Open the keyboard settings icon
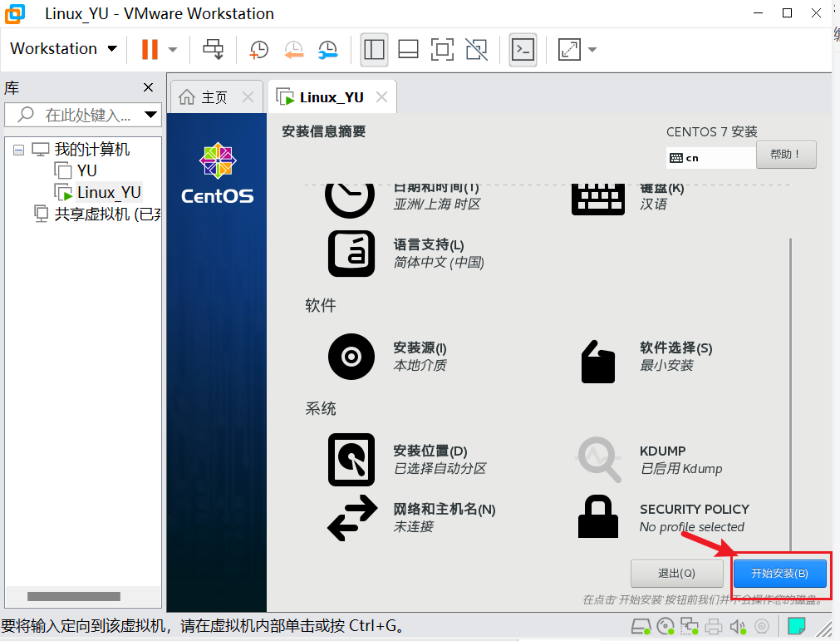Screen dimensions: 840x641 point(598,199)
